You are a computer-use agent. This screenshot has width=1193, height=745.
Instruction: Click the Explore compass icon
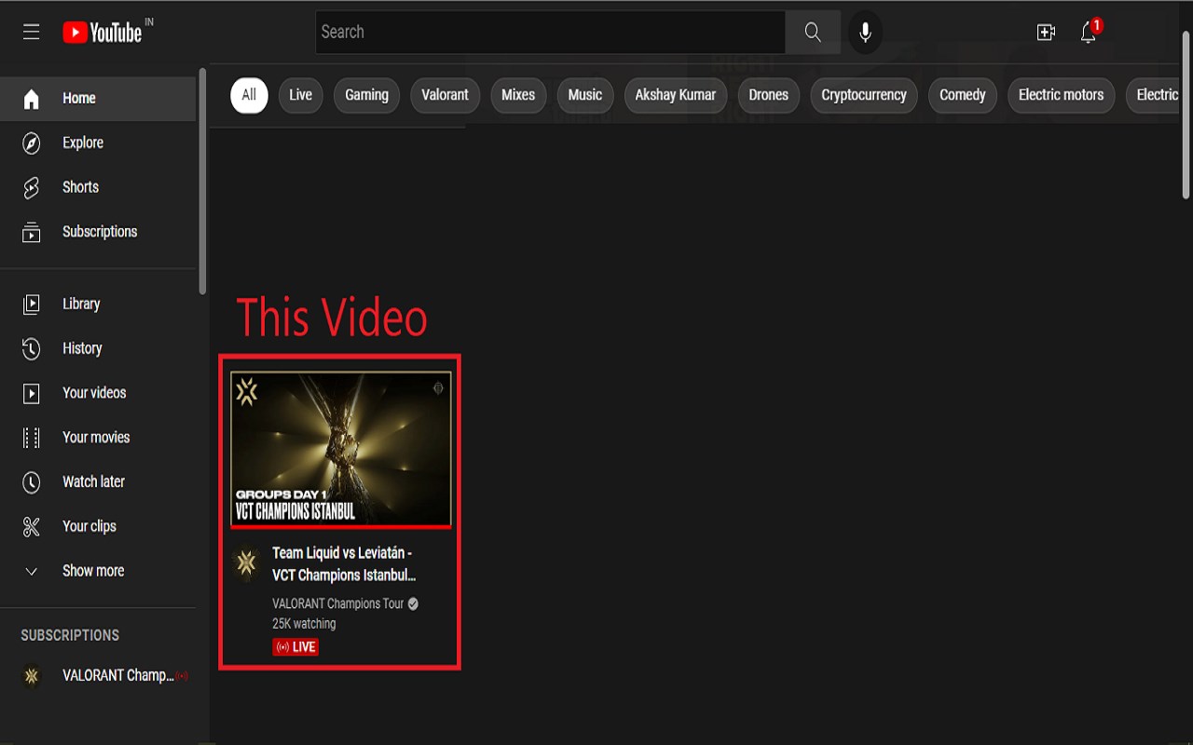click(32, 143)
